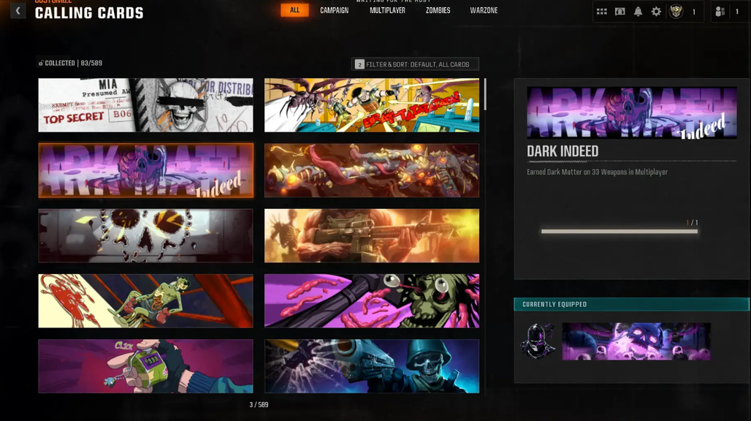Select the zombie hit by bat calling card

(372, 301)
